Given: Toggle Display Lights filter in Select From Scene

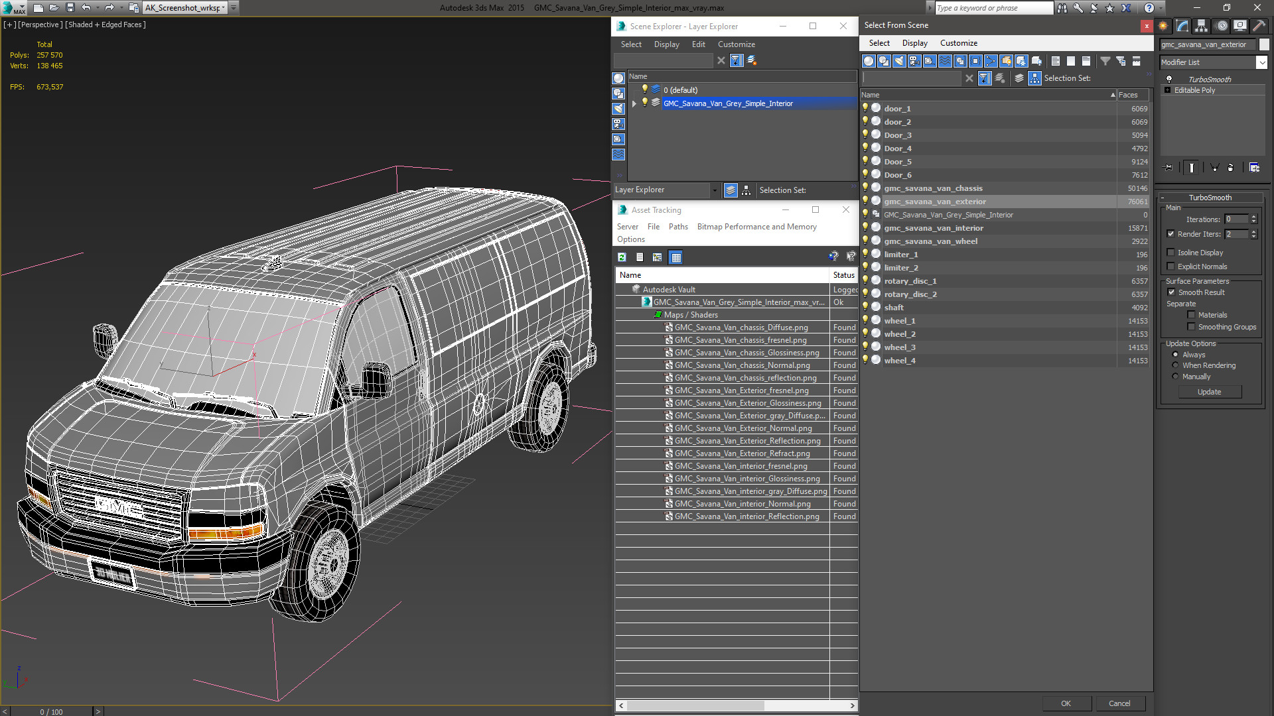Looking at the screenshot, I should pos(899,61).
